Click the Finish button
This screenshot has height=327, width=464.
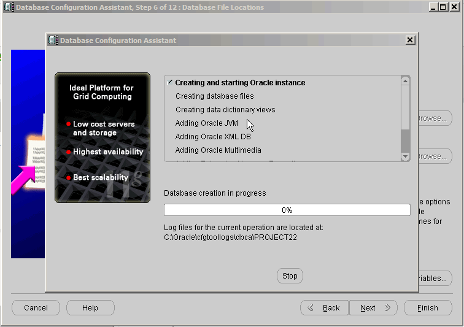coord(428,308)
